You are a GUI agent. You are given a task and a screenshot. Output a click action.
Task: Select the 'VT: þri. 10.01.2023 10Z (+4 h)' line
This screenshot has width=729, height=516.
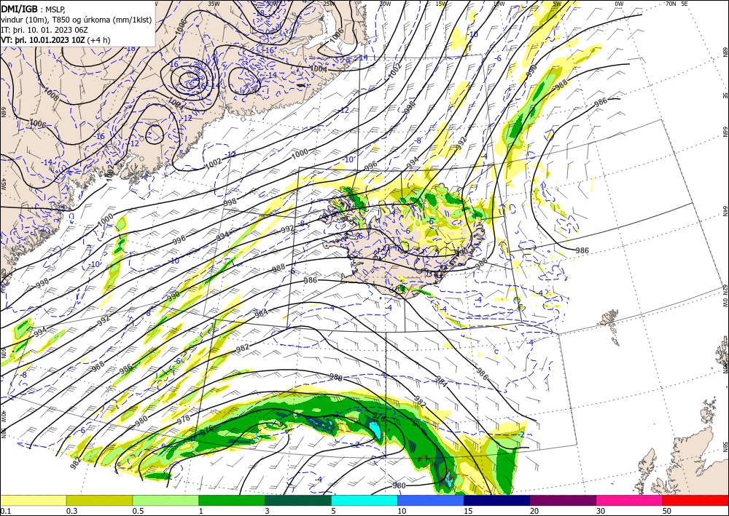pyautogui.click(x=56, y=40)
